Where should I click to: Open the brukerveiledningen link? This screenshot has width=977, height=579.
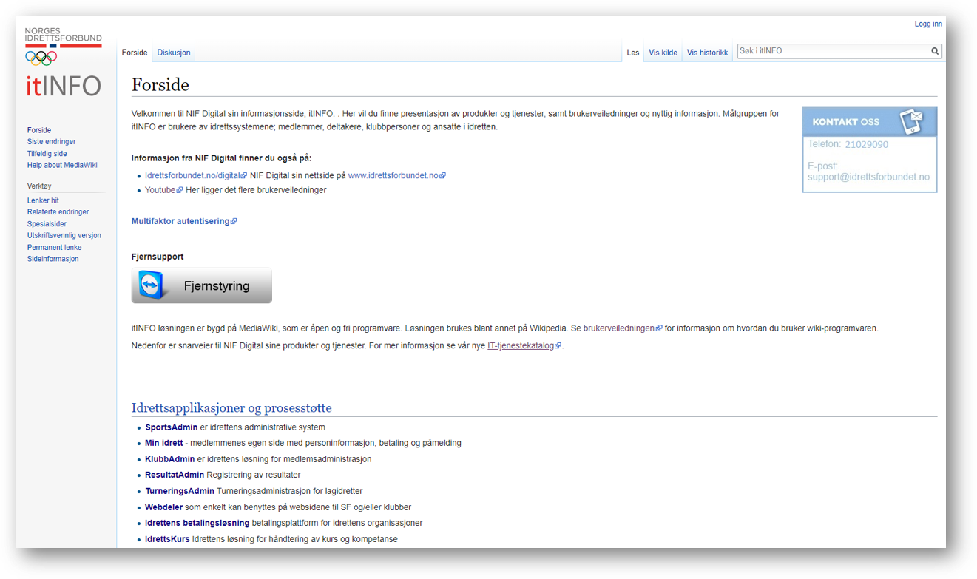[623, 328]
